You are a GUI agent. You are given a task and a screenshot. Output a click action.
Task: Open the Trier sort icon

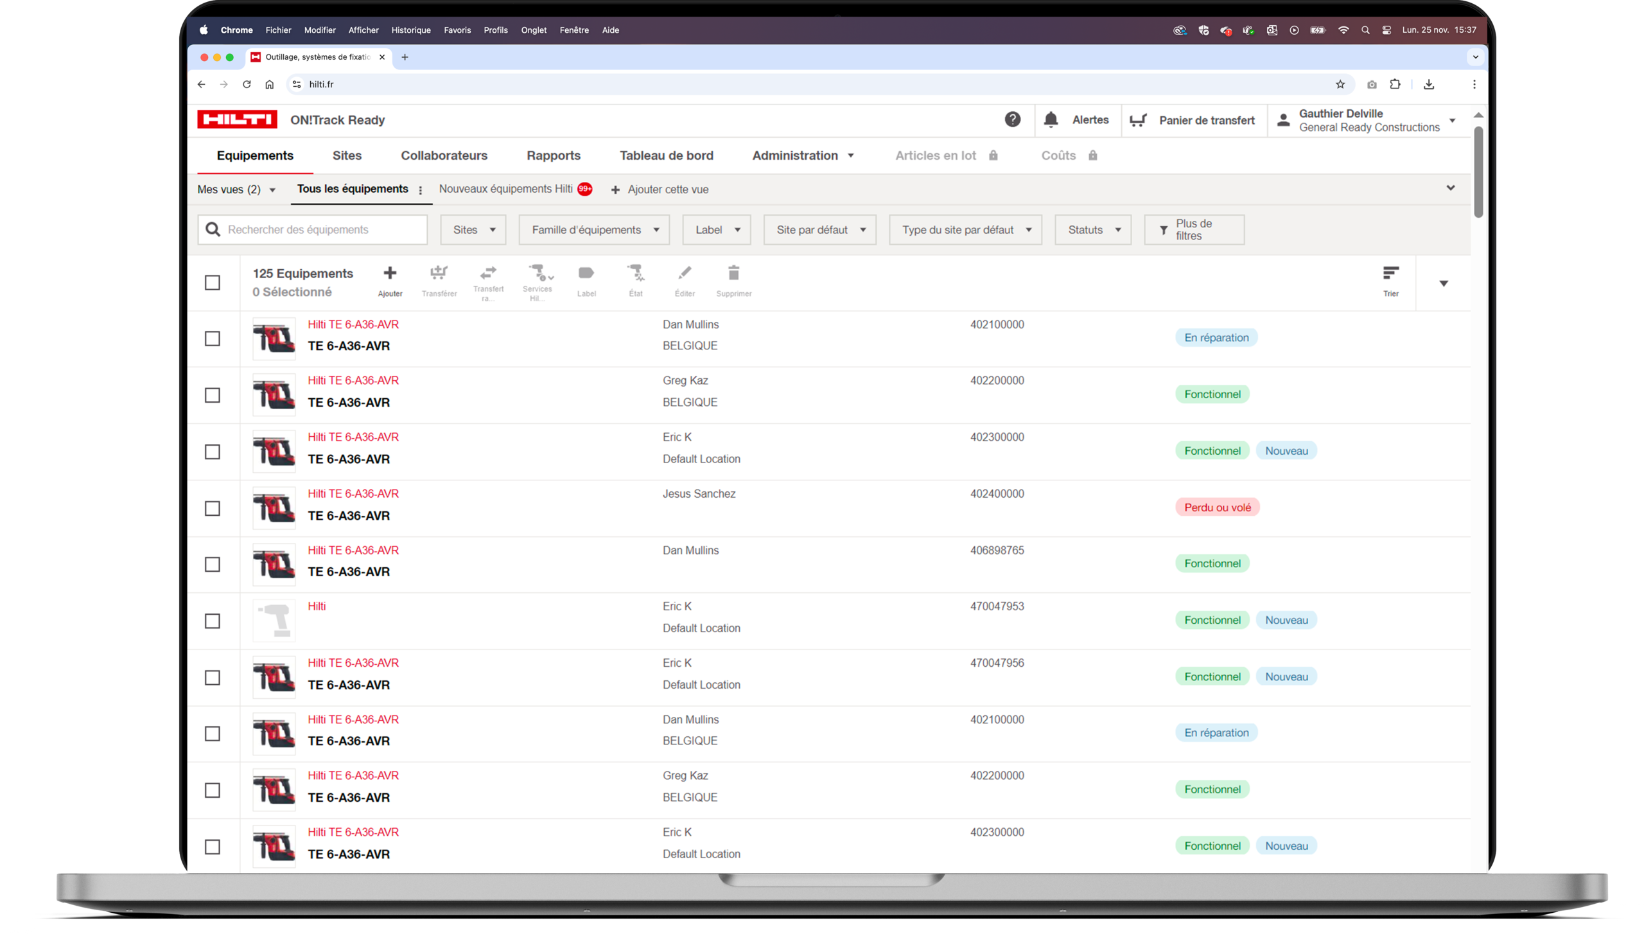click(1390, 274)
